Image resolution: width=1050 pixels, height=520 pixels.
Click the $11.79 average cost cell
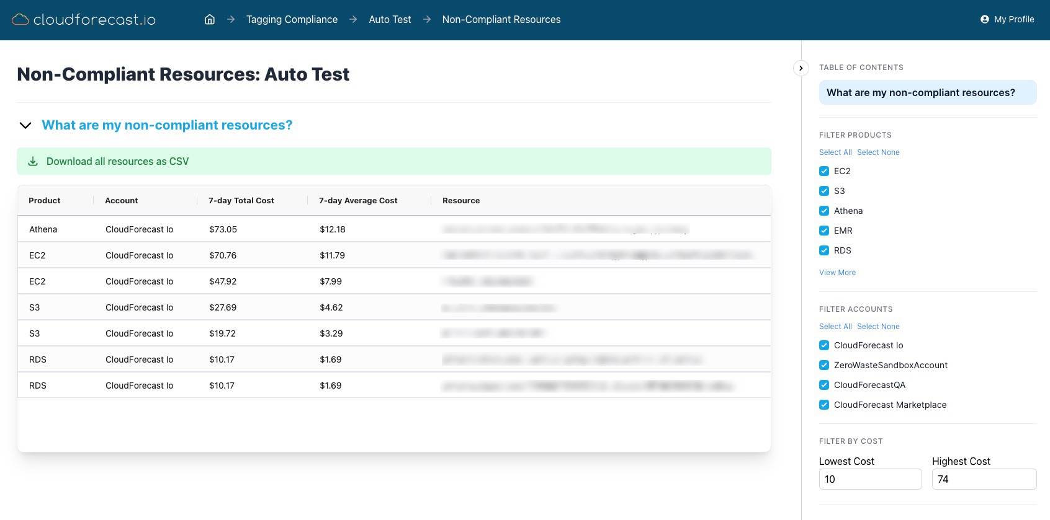pos(332,255)
